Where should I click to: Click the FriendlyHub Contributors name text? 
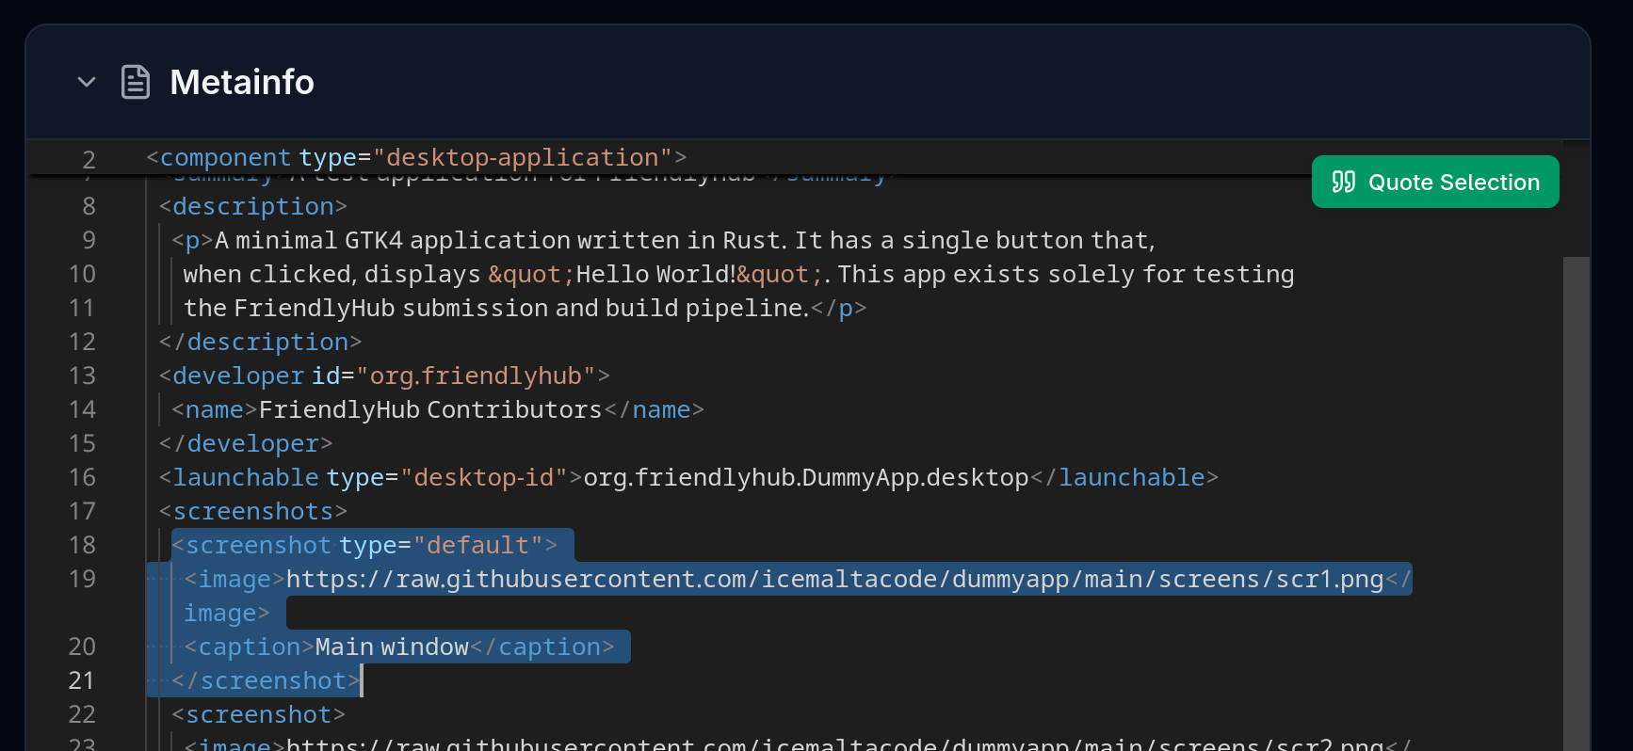[x=429, y=409]
